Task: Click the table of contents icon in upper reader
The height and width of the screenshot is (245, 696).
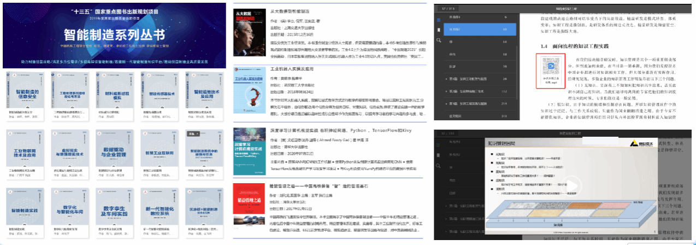Action: 438,19
